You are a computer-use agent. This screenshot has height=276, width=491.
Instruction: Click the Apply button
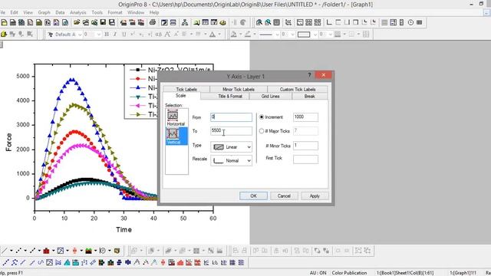[315, 196]
